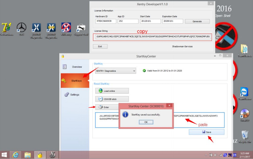This screenshot has height=159, width=253.
Task: Open File Explorer from the taskbar
Action: tap(28, 155)
